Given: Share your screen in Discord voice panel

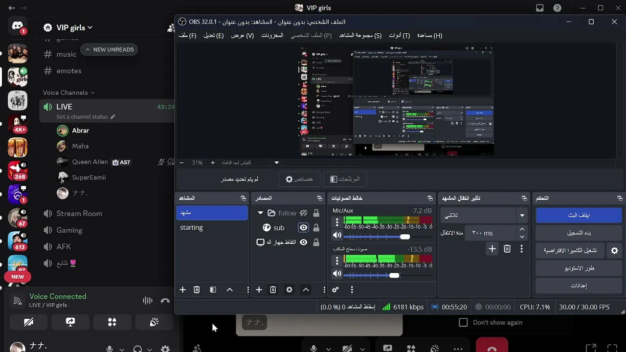Looking at the screenshot, I should pyautogui.click(x=70, y=322).
